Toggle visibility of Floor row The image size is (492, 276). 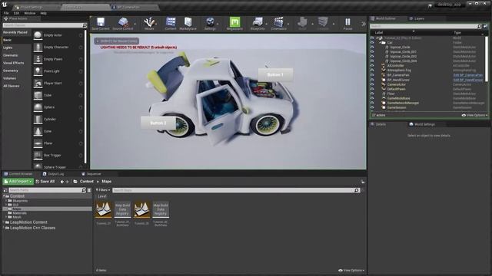click(372, 94)
